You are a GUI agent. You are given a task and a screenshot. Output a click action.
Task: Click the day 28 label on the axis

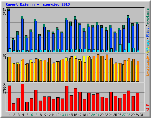128,115
